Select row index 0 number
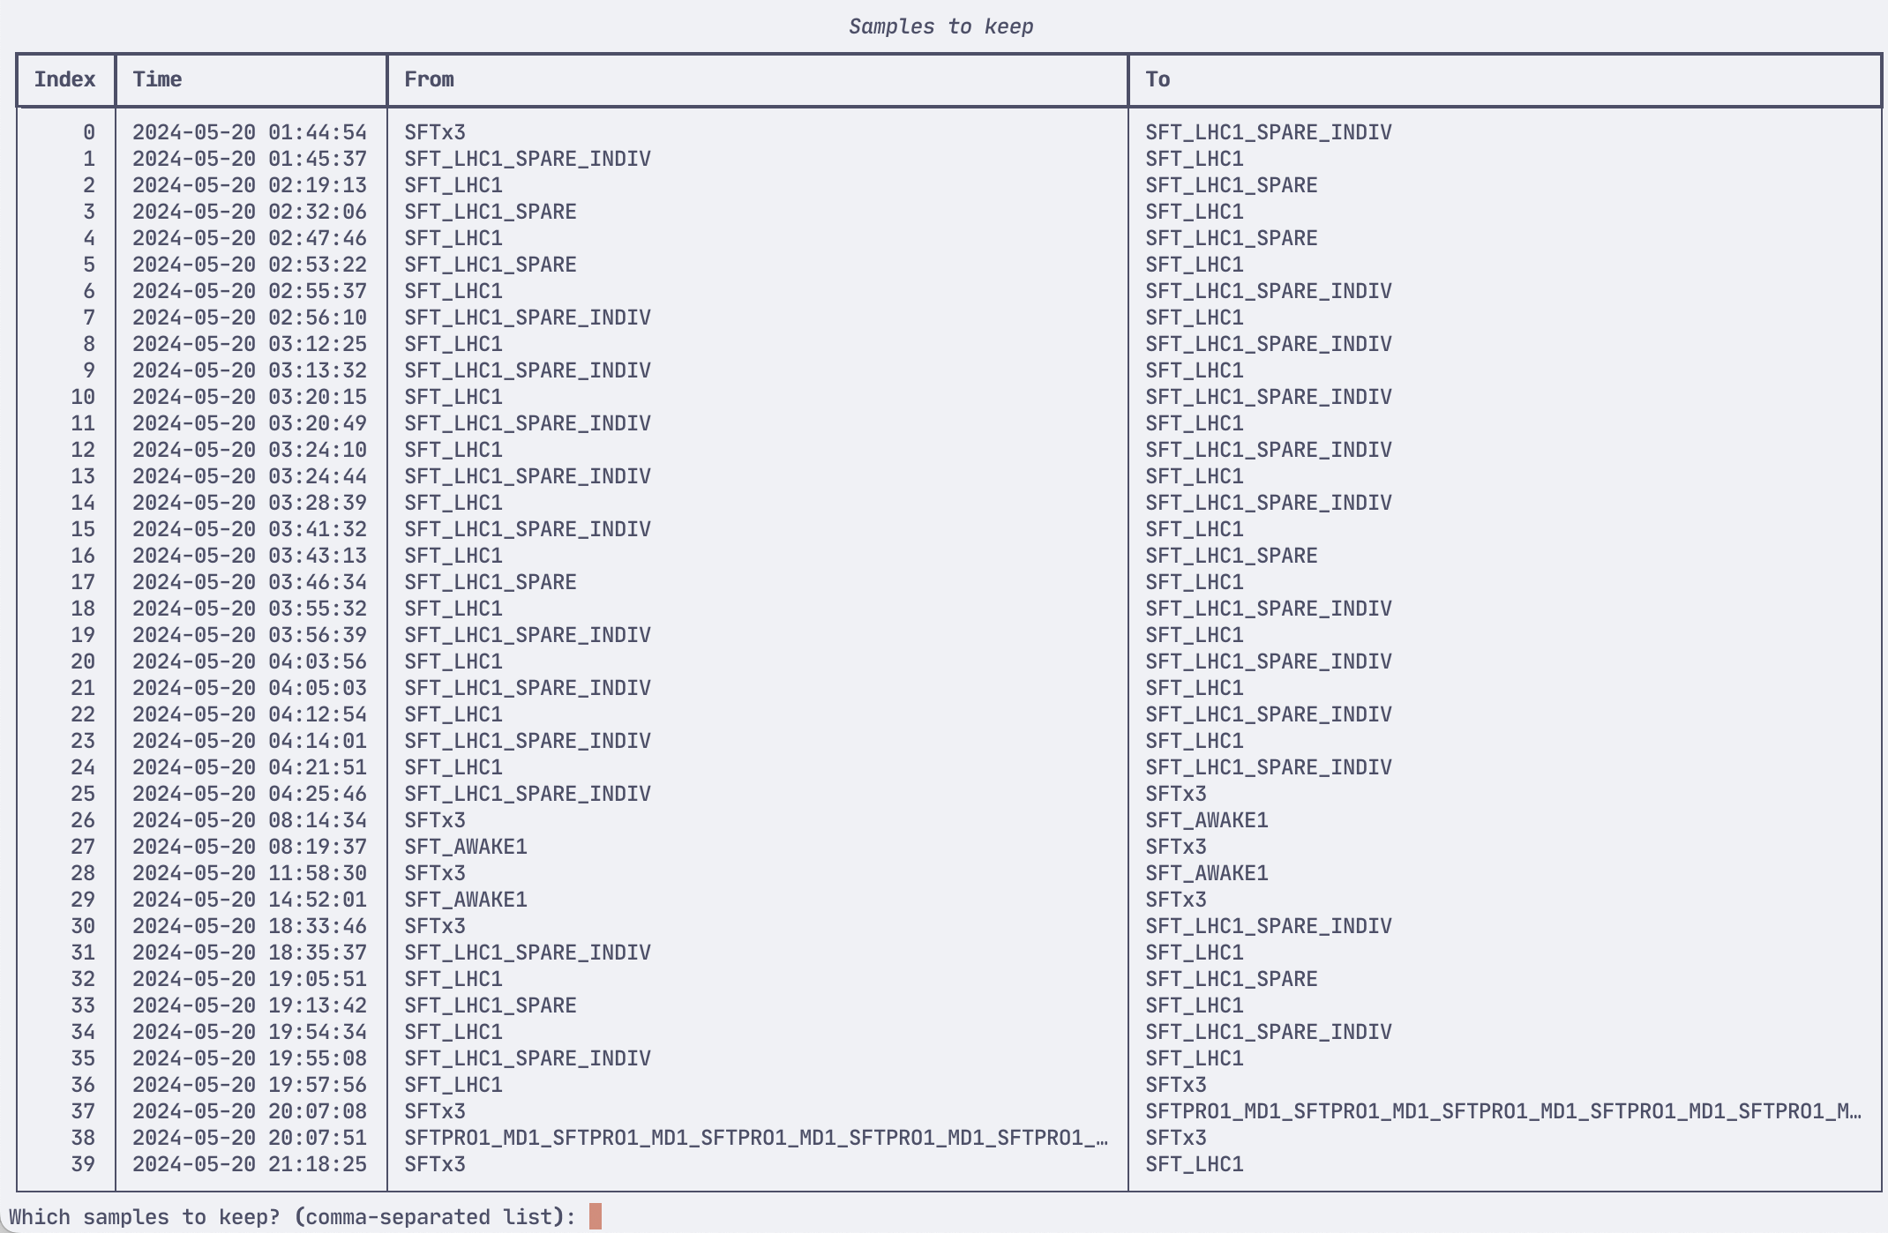Image resolution: width=1888 pixels, height=1233 pixels. coord(88,132)
